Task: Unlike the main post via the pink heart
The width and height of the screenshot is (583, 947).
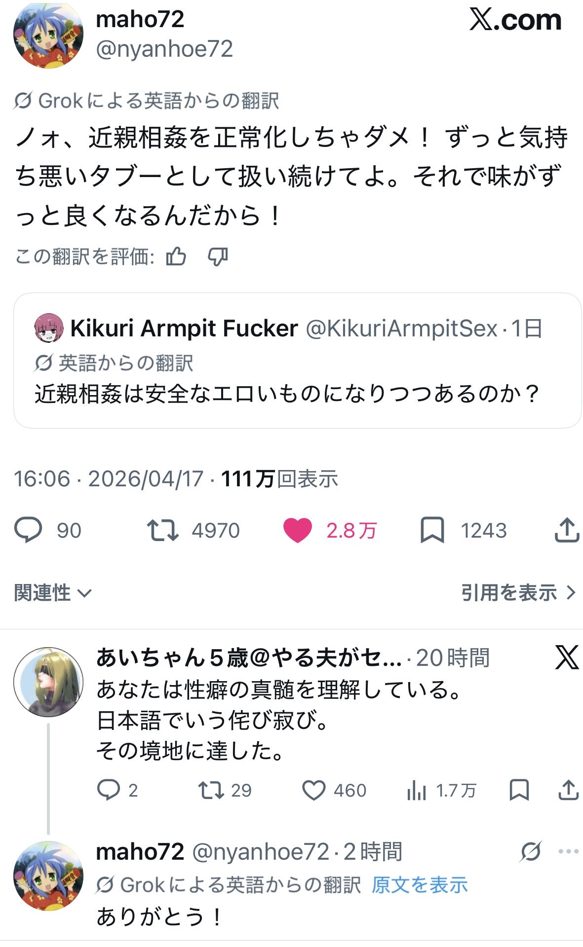Action: 297,530
